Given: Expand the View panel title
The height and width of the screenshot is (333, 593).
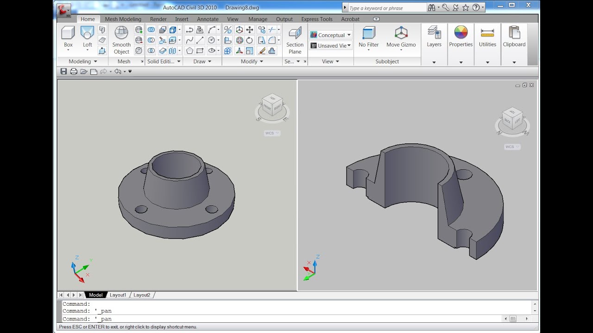Looking at the screenshot, I should (x=331, y=61).
